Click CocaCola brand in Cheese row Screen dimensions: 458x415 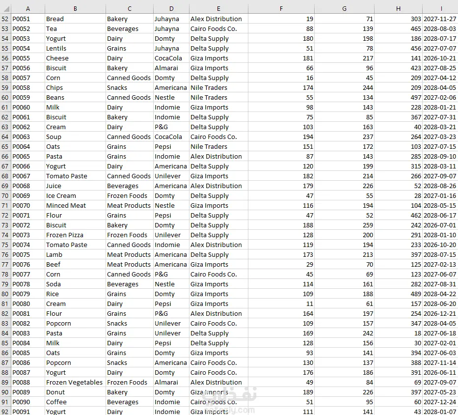pyautogui.click(x=171, y=58)
